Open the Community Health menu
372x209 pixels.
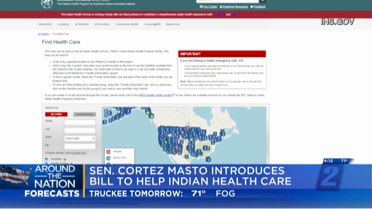(x=127, y=24)
